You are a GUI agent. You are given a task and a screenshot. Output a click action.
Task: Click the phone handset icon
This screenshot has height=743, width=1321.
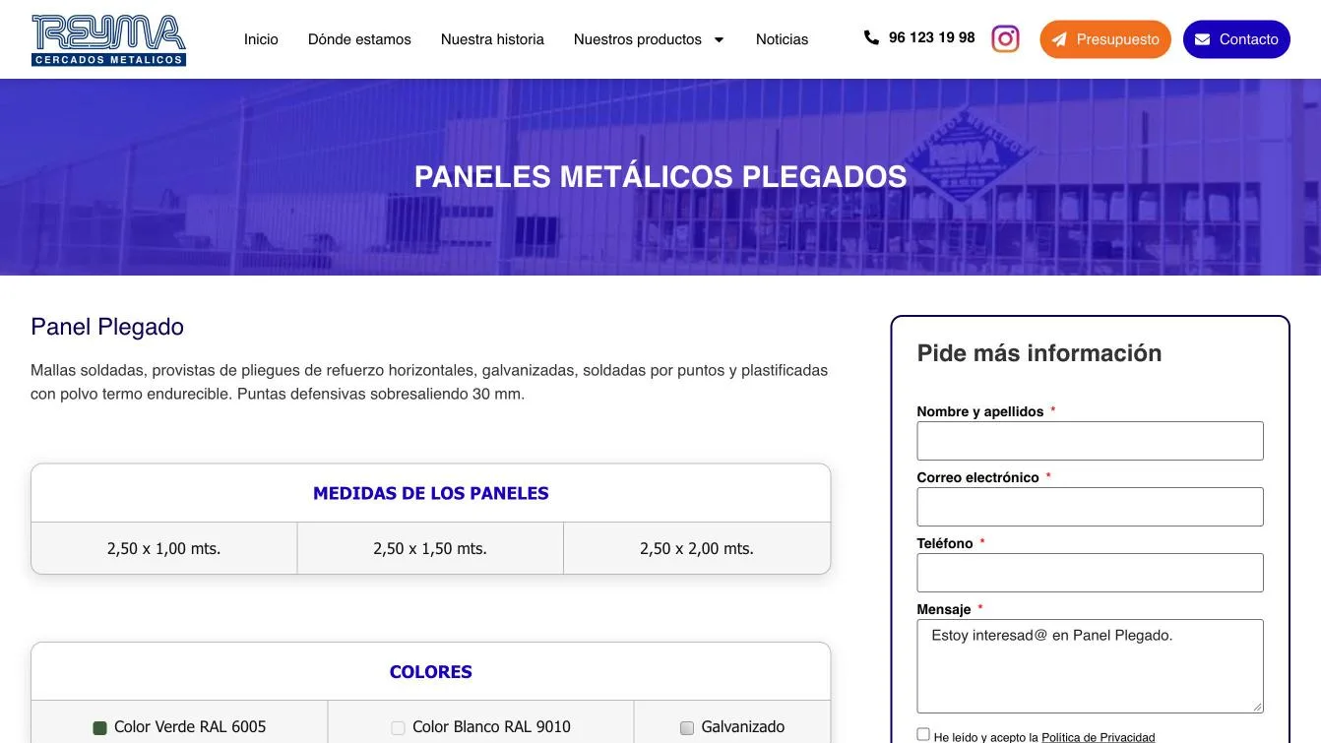click(871, 37)
